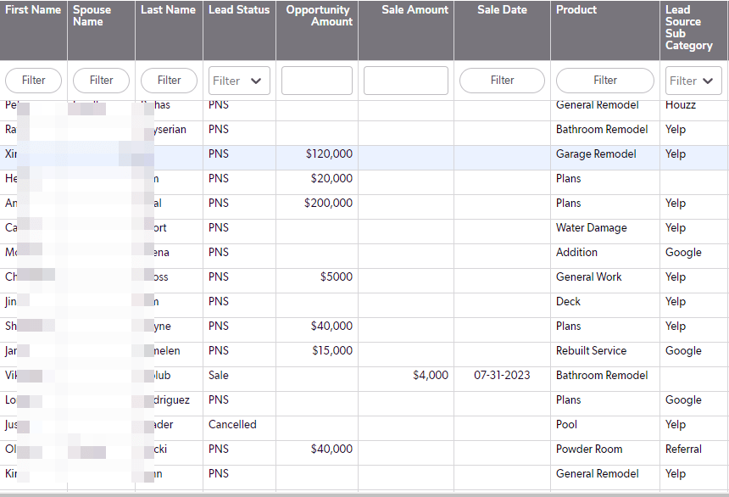The height and width of the screenshot is (497, 729).
Task: Open the Lead Status filter dropdown
Action: click(239, 81)
